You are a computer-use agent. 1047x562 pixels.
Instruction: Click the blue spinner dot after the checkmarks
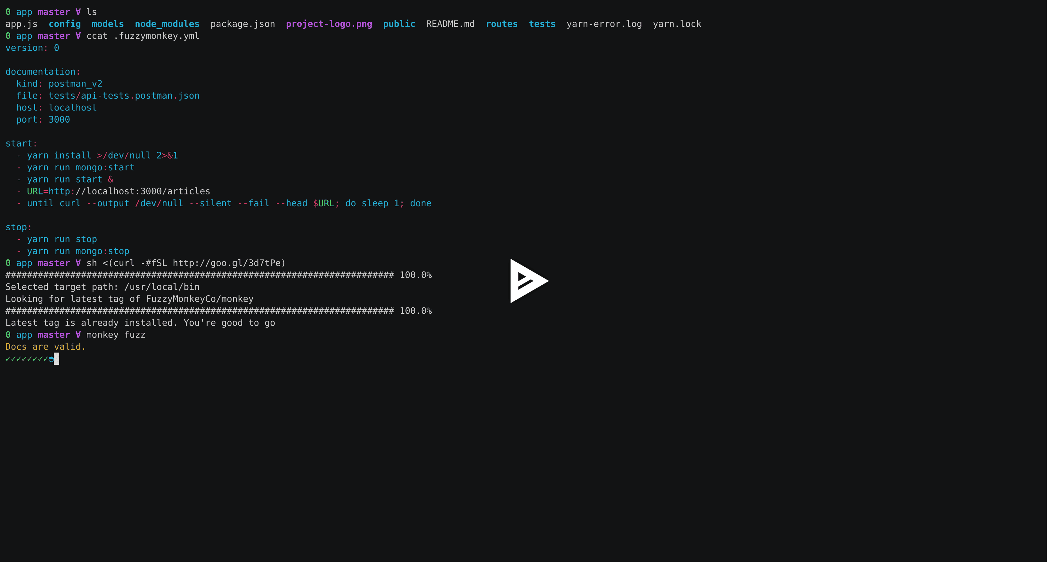tap(52, 359)
